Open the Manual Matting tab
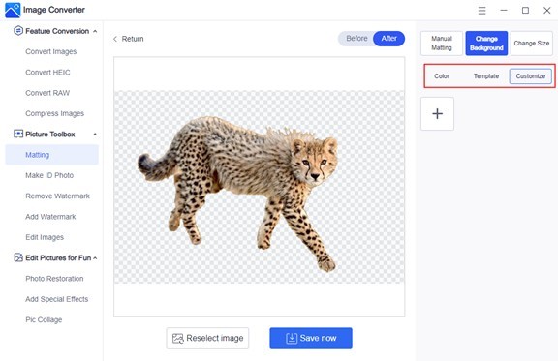This screenshot has height=361, width=558. (442, 44)
